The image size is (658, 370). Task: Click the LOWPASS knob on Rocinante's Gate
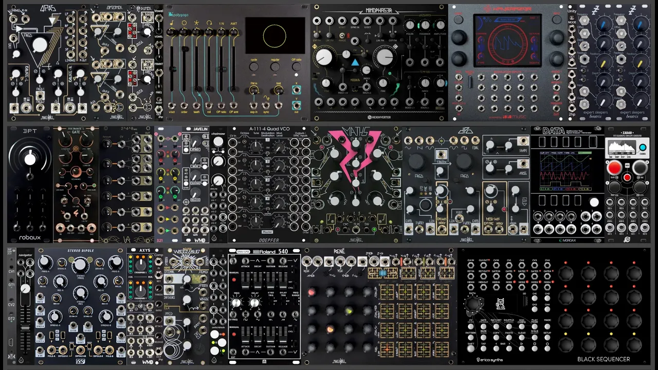tap(65, 139)
